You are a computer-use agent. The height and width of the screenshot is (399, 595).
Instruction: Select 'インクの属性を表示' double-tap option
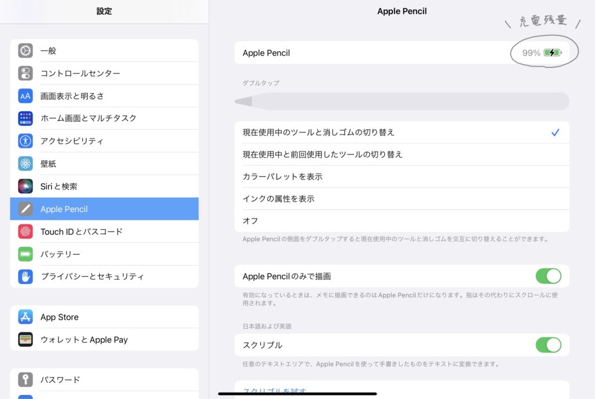coord(402,199)
